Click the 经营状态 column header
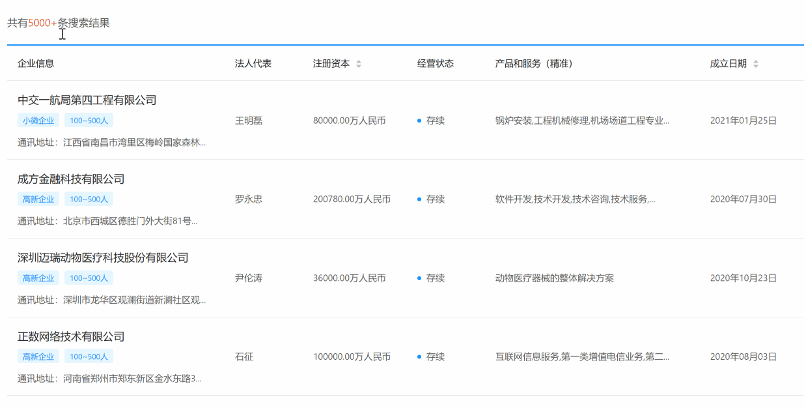Image resolution: width=806 pixels, height=408 pixels. click(x=436, y=64)
